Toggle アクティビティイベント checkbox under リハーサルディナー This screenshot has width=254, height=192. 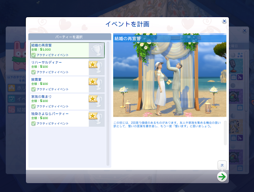33,72
